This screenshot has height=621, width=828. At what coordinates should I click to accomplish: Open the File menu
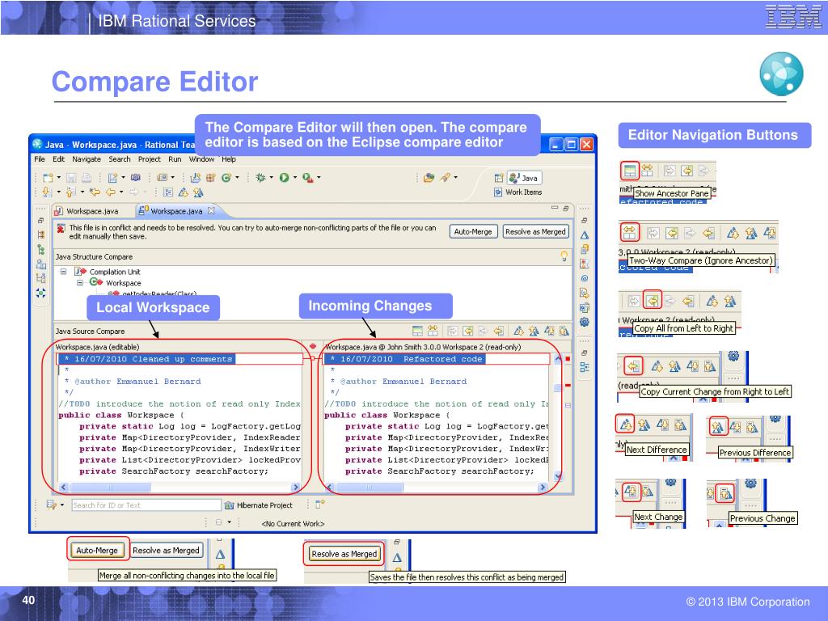click(x=40, y=159)
